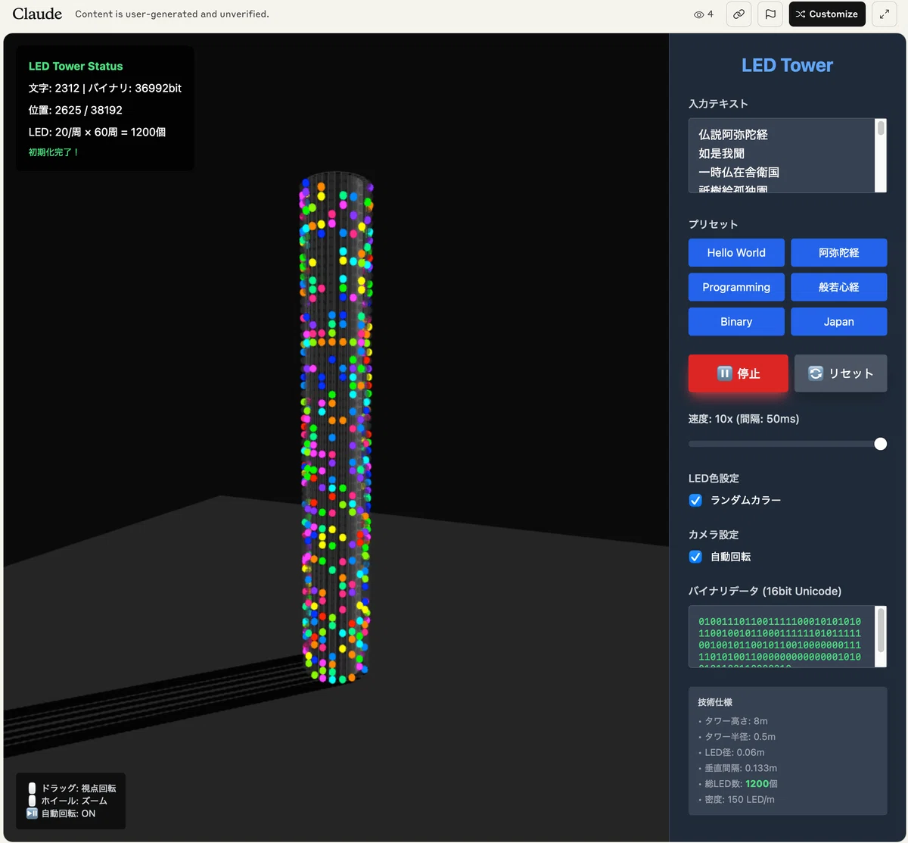The image size is (908, 843).
Task: Click the 位置: 2625 / 38192 text
Action: (76, 110)
